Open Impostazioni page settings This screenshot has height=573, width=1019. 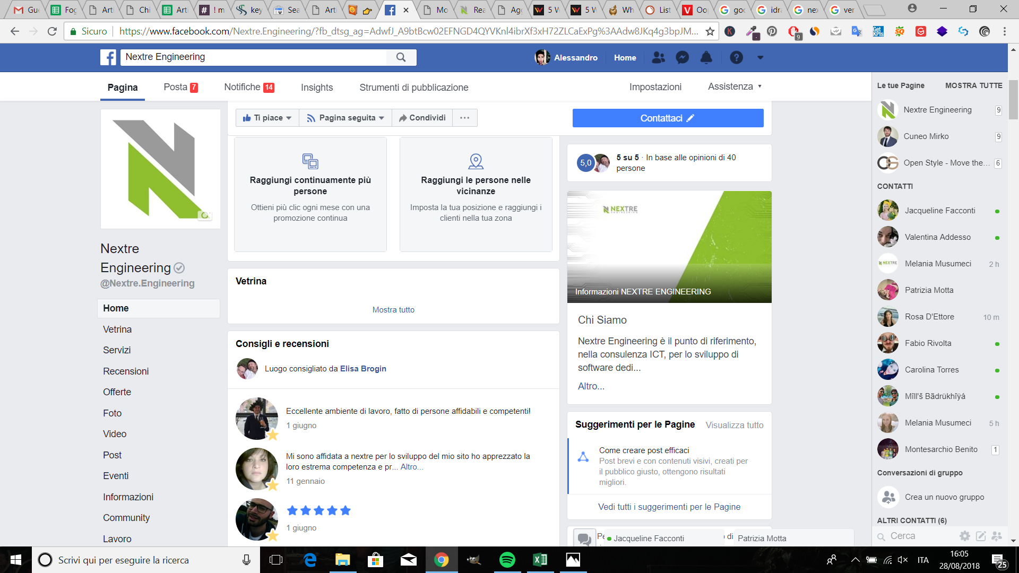(655, 87)
